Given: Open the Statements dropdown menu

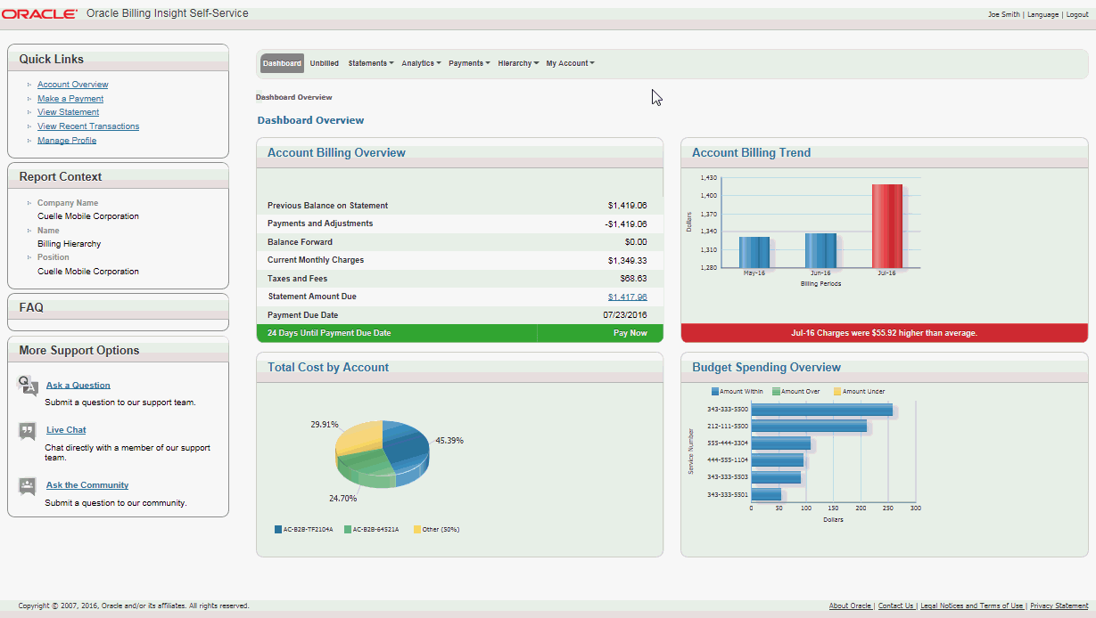Looking at the screenshot, I should pyautogui.click(x=370, y=63).
